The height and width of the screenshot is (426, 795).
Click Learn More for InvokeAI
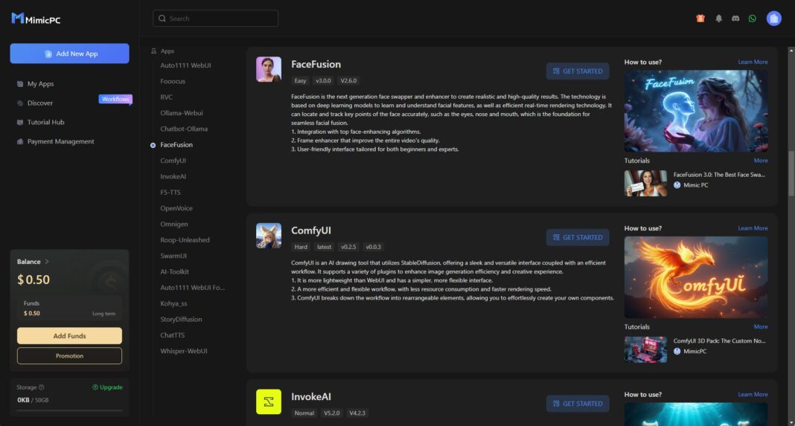tap(753, 394)
